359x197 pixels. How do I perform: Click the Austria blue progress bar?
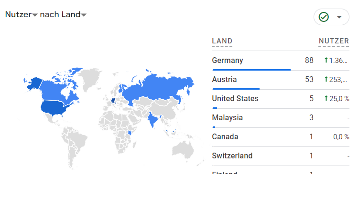[236, 89]
